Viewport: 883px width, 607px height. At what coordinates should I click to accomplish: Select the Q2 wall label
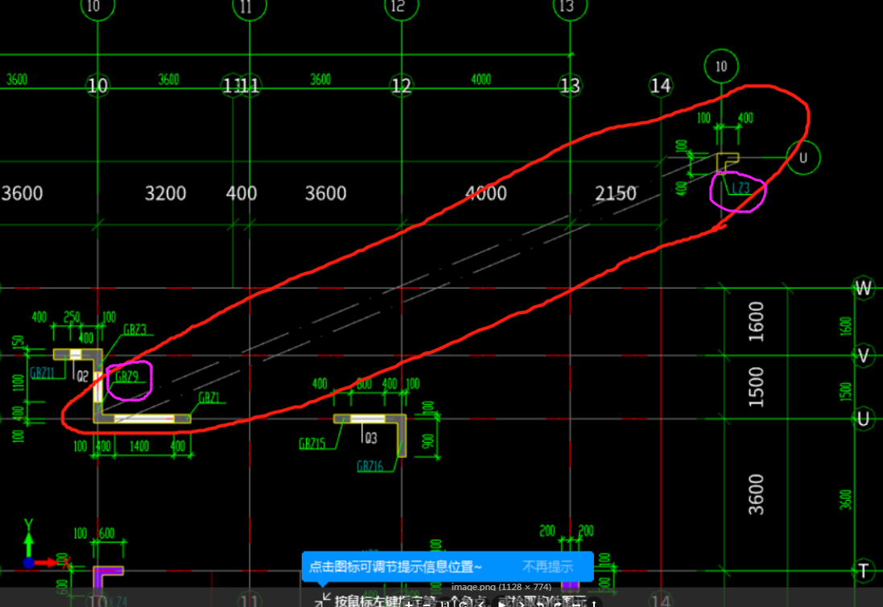pyautogui.click(x=82, y=376)
